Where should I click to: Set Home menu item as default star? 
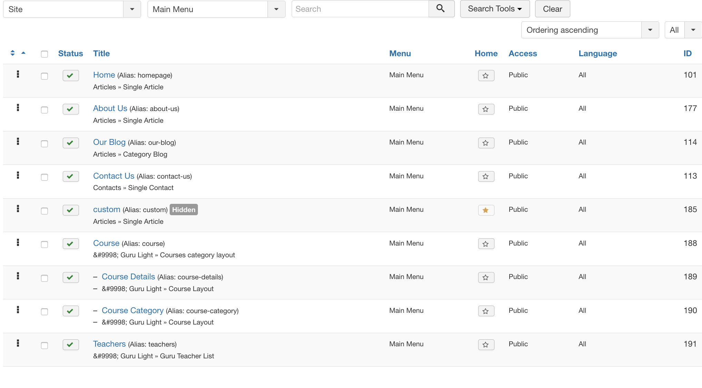click(x=486, y=76)
